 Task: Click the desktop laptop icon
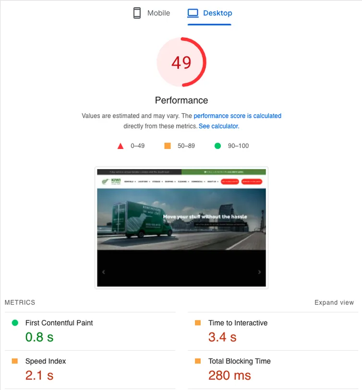point(193,13)
